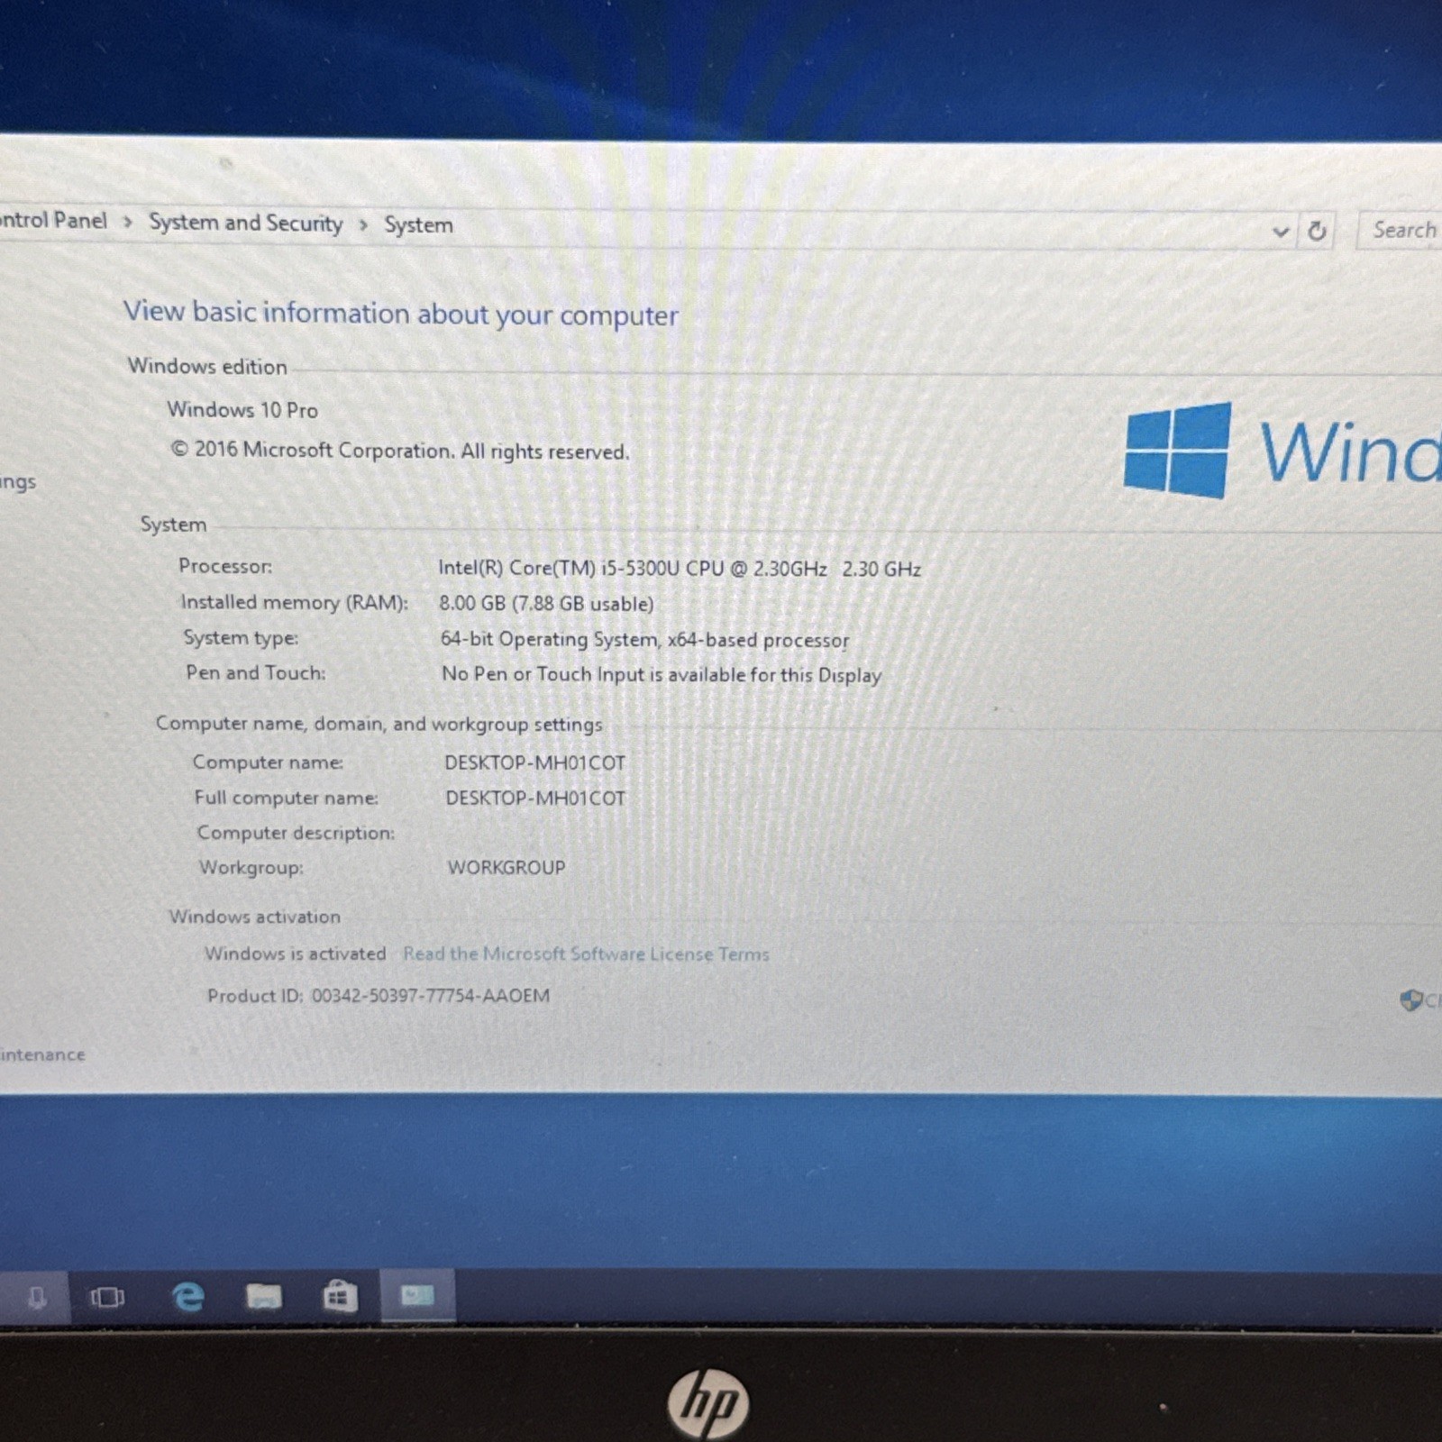
Task: Click the Full computer name DESKTOP-MH01COT value
Action: [x=535, y=798]
